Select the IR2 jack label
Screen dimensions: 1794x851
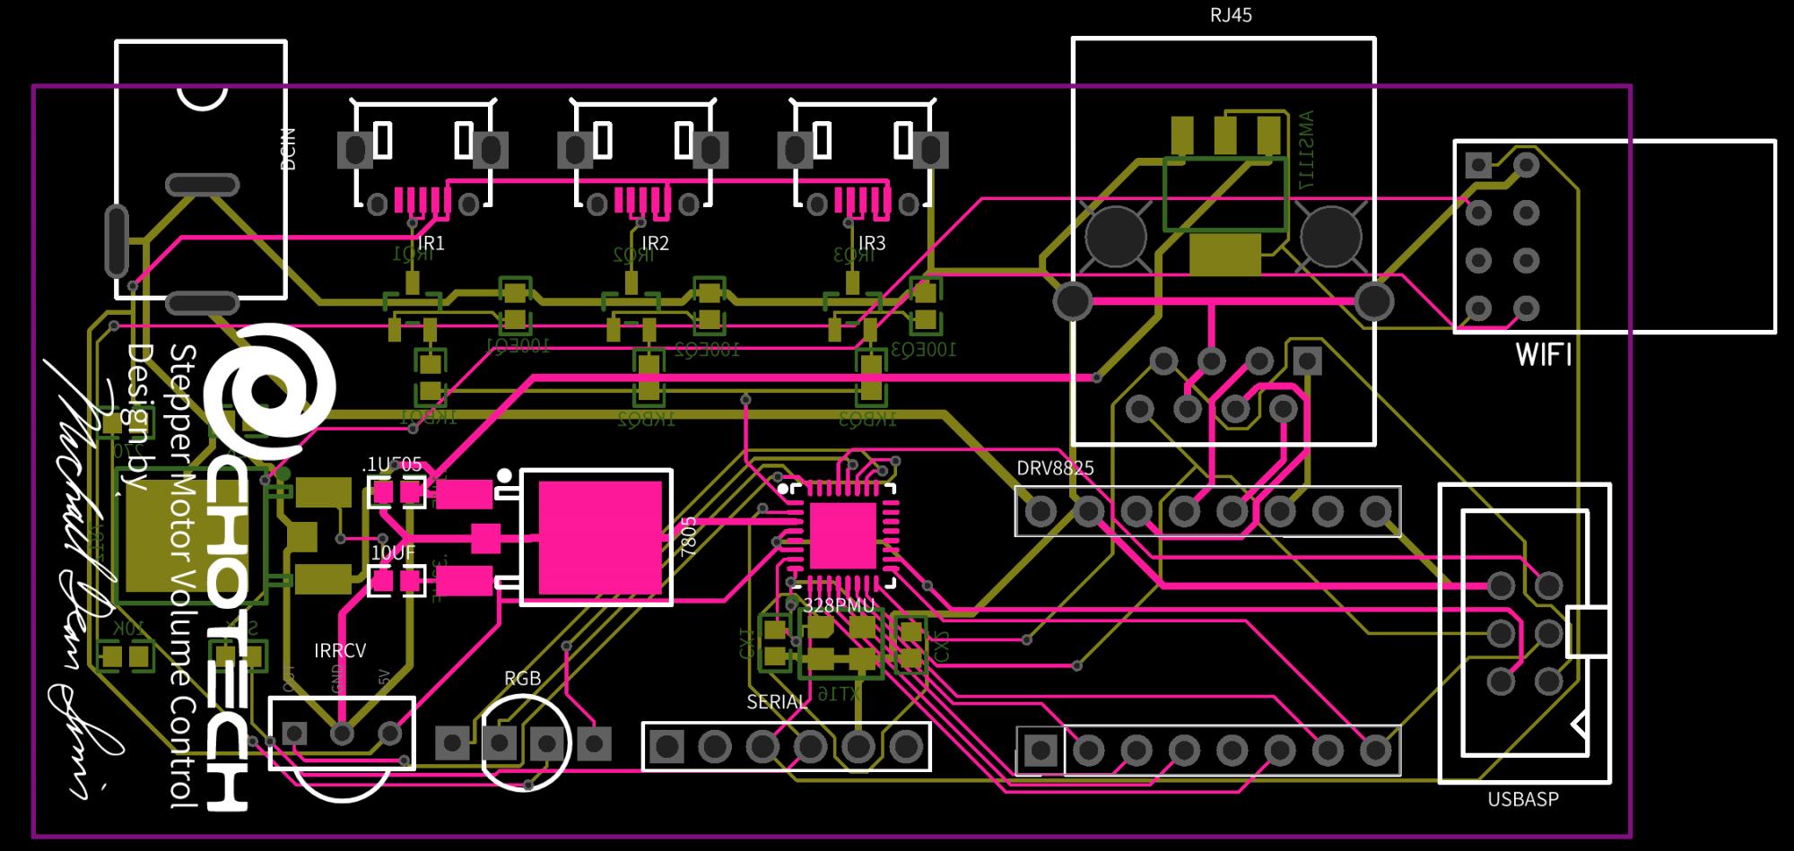click(655, 243)
